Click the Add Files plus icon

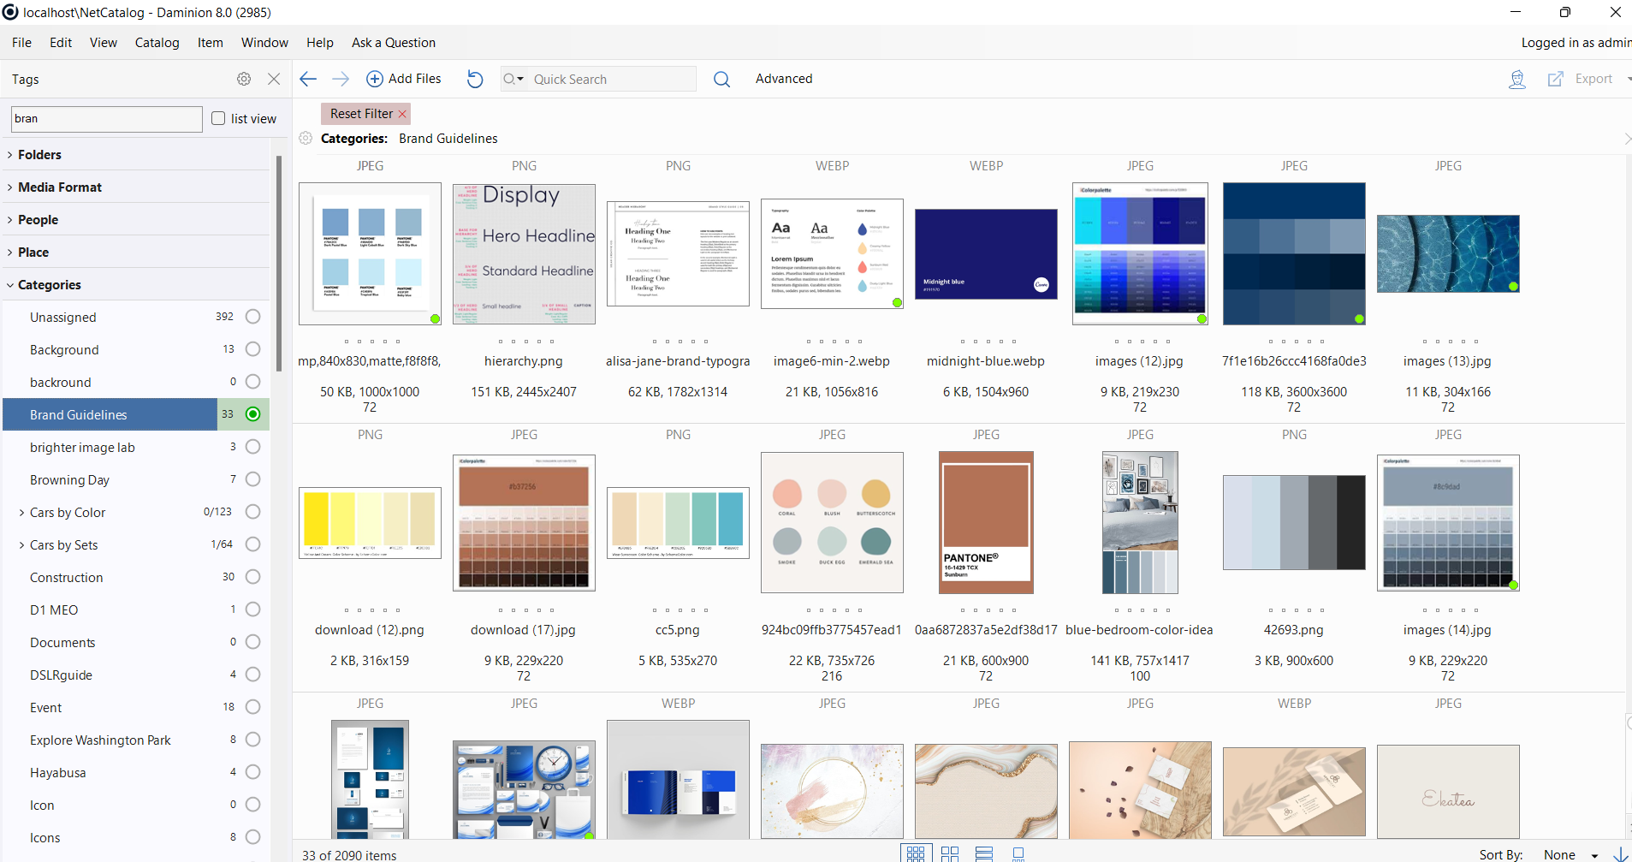coord(375,79)
